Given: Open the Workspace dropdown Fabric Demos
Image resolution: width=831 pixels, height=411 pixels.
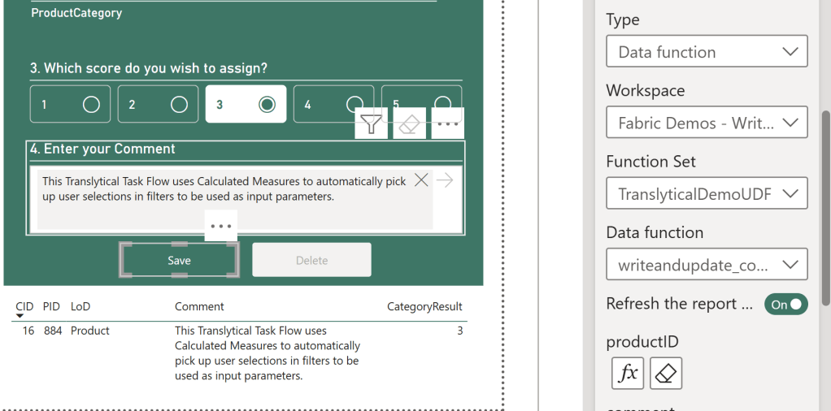Looking at the screenshot, I should (x=707, y=123).
